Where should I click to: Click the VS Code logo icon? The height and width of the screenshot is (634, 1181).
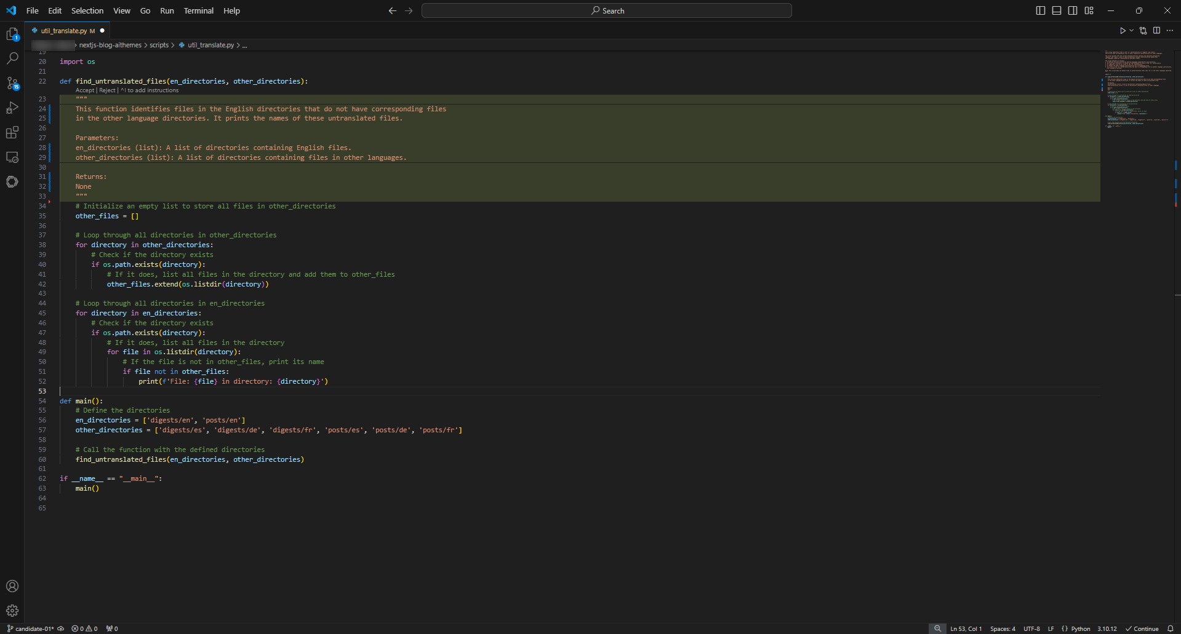pos(11,10)
